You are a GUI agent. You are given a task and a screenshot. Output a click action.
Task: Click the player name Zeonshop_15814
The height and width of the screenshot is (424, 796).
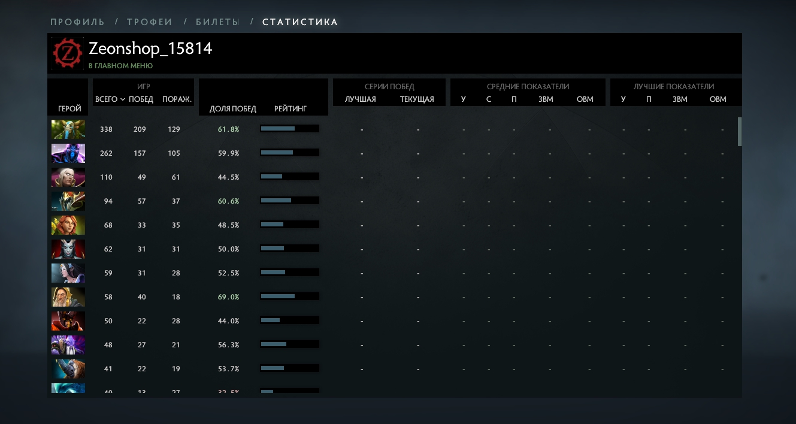[150, 49]
